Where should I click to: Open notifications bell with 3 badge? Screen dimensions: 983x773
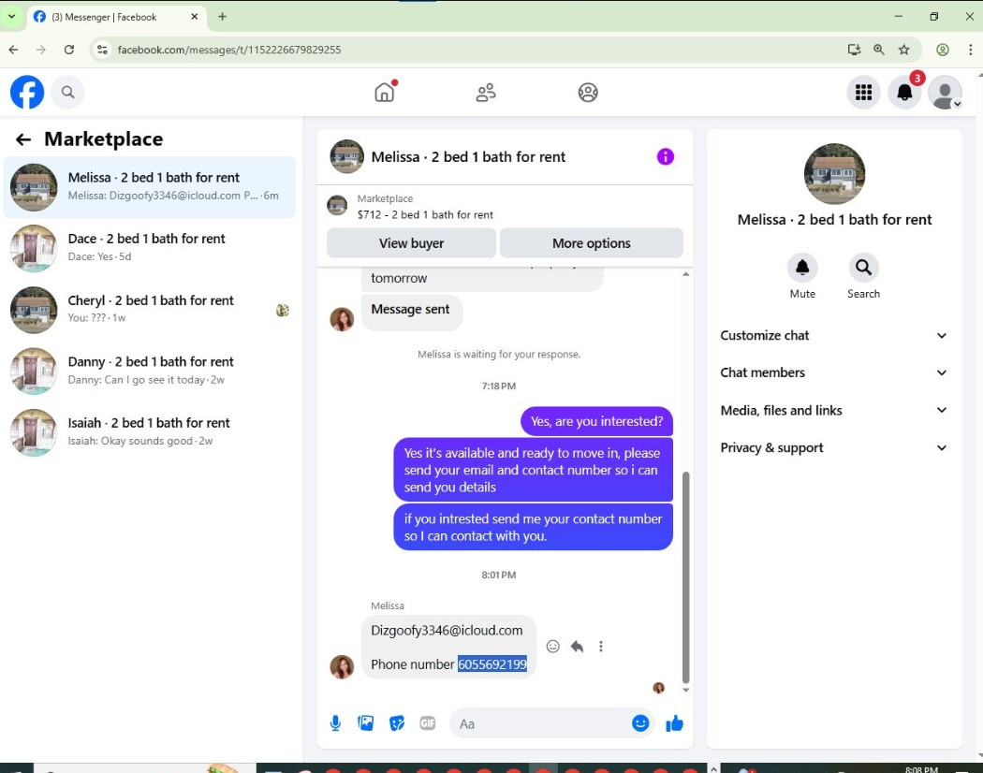(904, 92)
